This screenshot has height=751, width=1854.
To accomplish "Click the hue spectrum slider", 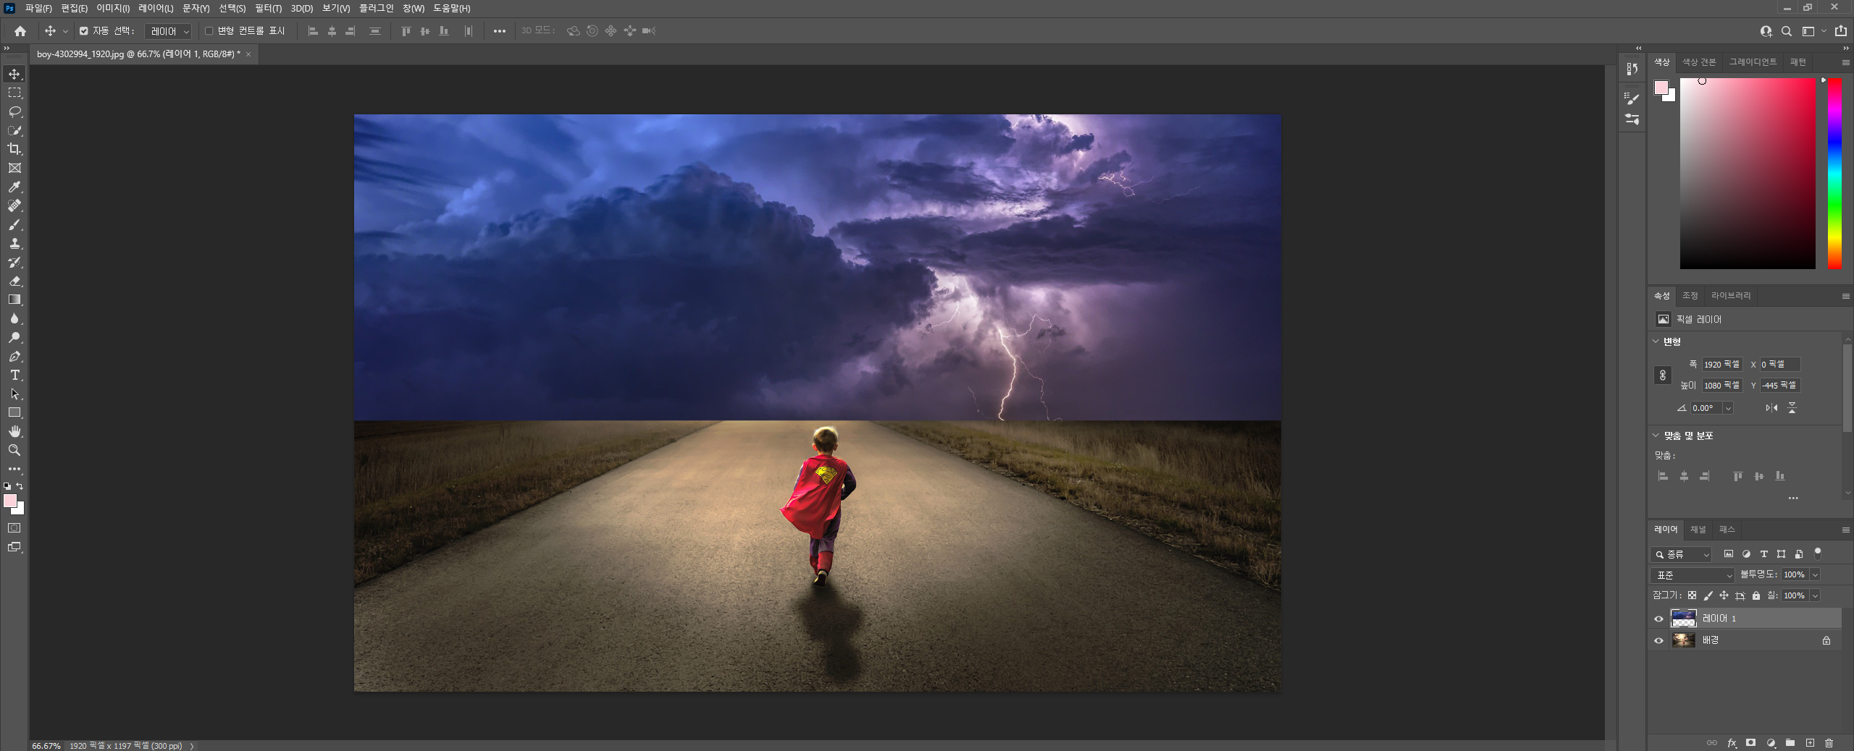I will 1834,174.
